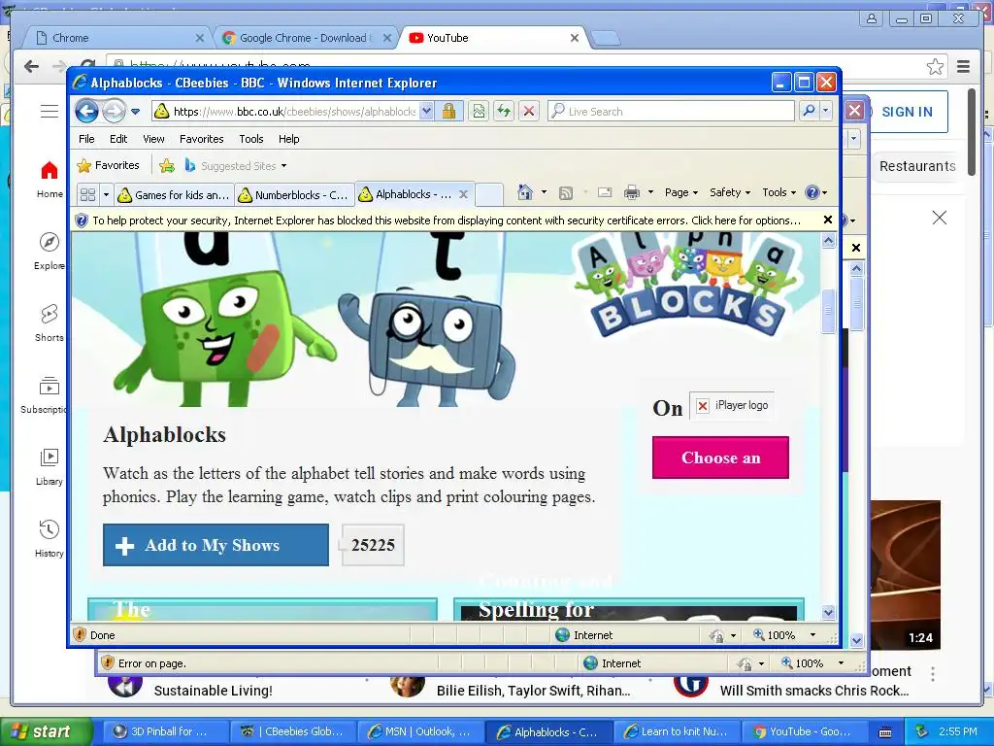This screenshot has width=994, height=746.
Task: Click the IE page scrollbar down arrow
Action: 829,612
